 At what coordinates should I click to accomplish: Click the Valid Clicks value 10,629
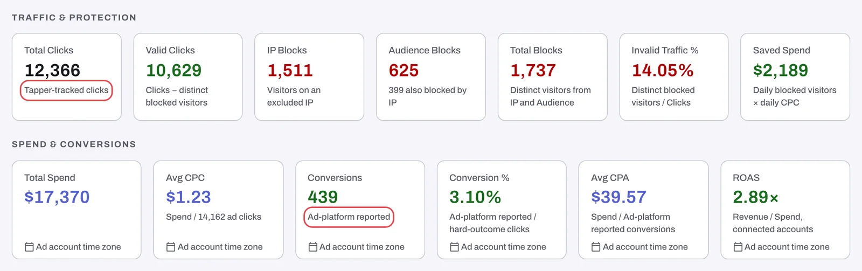(173, 70)
